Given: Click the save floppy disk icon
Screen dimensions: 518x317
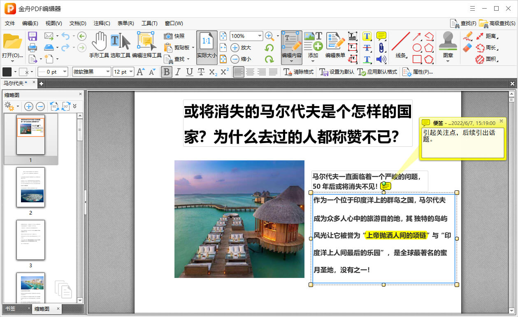Looking at the screenshot, I should (x=33, y=36).
